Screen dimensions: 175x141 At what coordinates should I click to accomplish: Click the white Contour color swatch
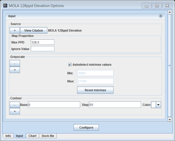point(154,105)
